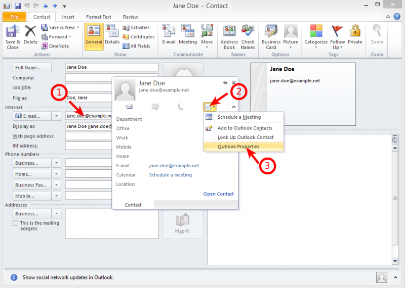Select Outlook Properties menu item
Screen dimensions: 405x288
[x=244, y=147]
